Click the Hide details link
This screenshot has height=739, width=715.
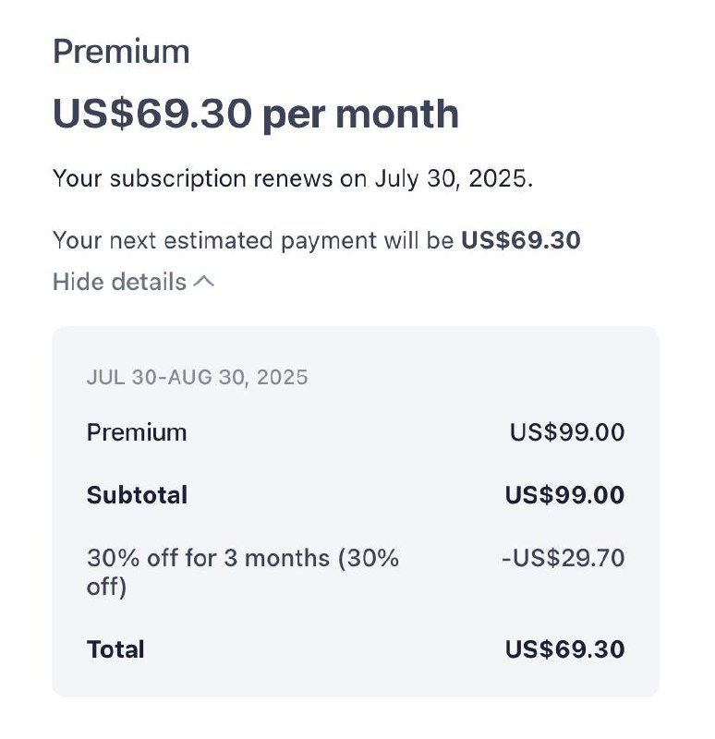pyautogui.click(x=119, y=282)
